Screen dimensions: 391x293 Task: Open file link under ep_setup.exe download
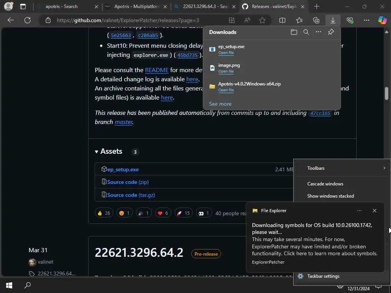[226, 53]
